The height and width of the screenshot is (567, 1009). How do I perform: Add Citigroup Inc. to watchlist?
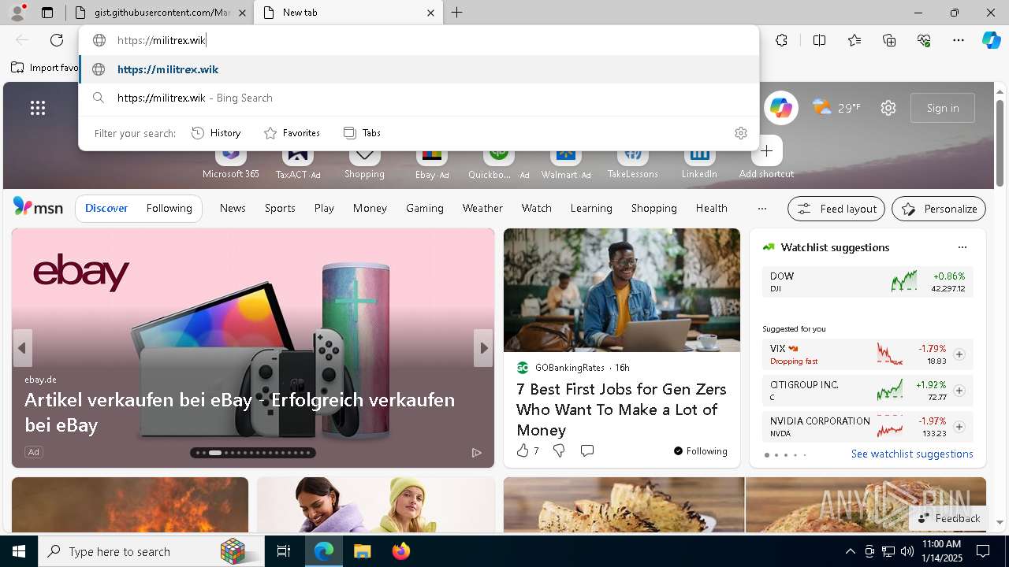point(959,391)
